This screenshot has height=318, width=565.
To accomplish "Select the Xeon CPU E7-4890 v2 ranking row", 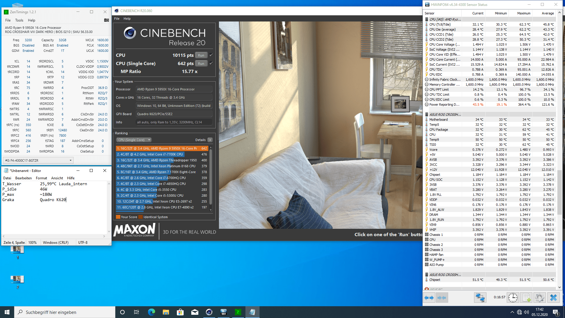I will [162, 207].
